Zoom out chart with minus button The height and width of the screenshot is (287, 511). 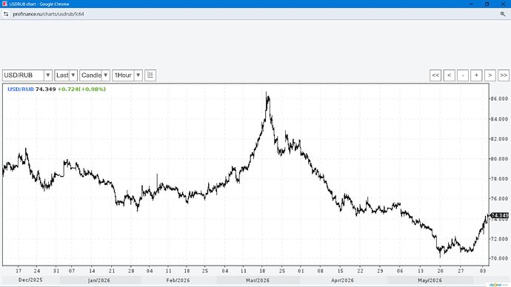[x=463, y=75]
